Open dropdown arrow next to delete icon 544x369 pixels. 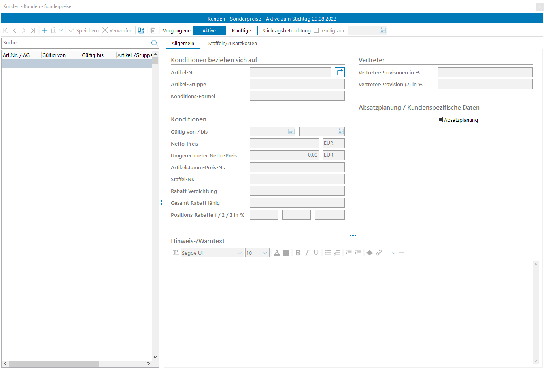click(x=61, y=30)
